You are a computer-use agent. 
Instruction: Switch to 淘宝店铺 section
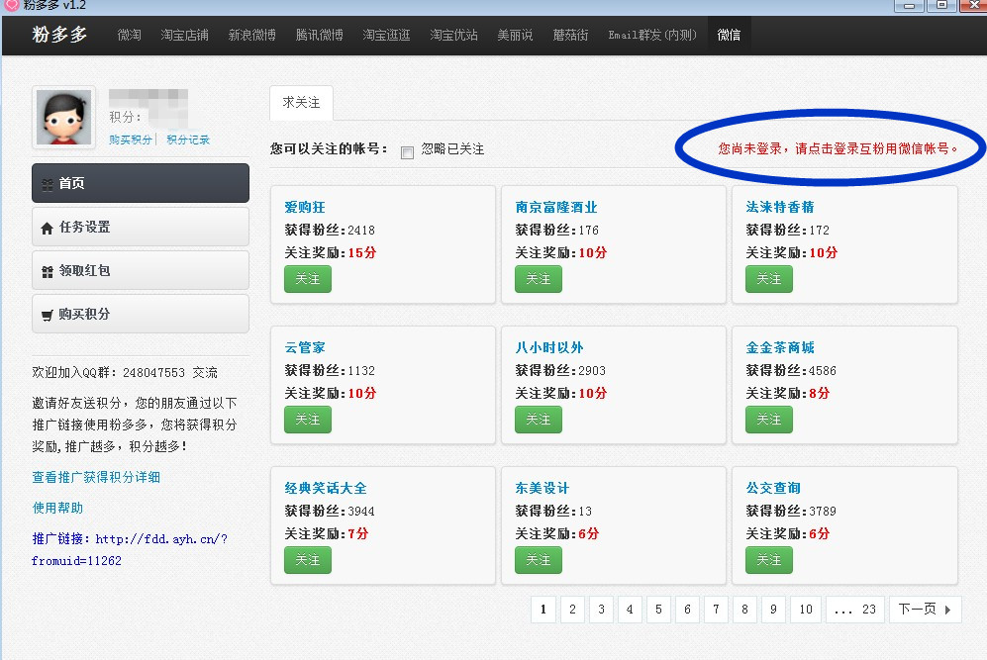coord(184,36)
